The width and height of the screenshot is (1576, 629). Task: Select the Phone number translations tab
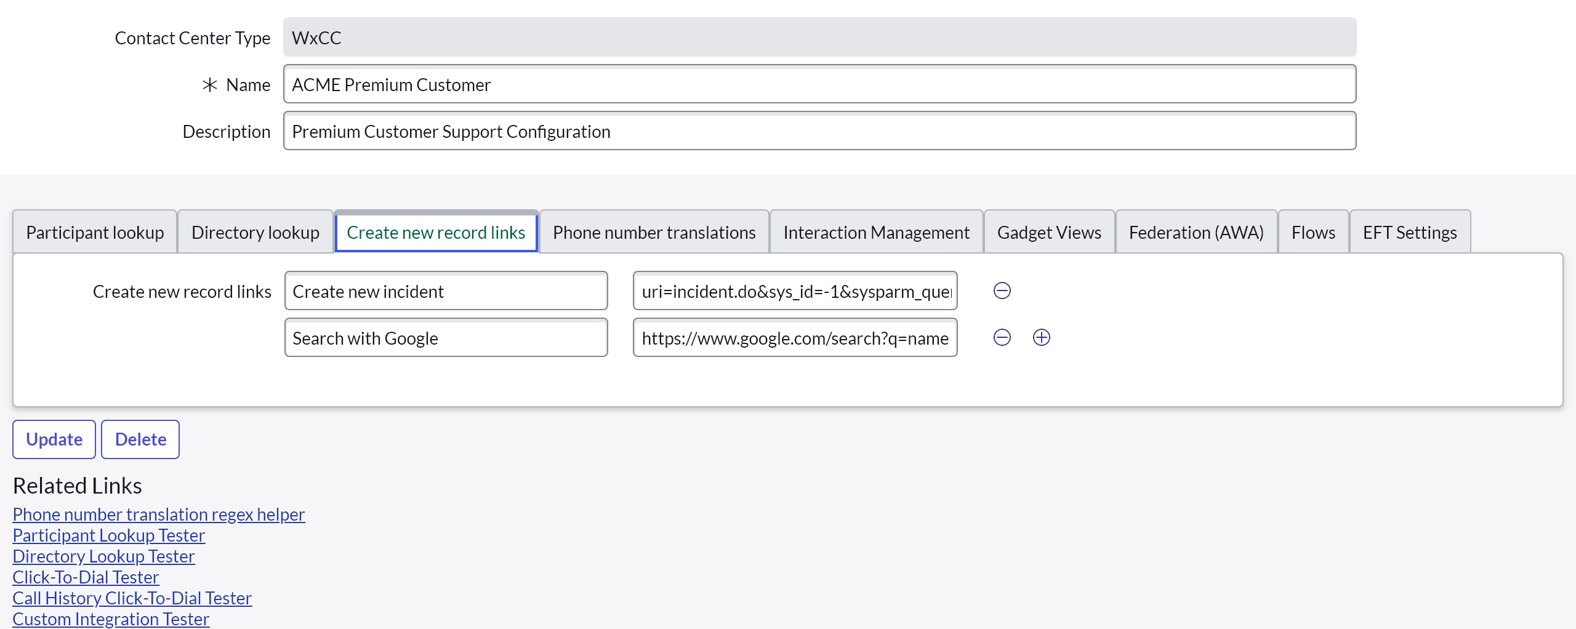click(654, 232)
